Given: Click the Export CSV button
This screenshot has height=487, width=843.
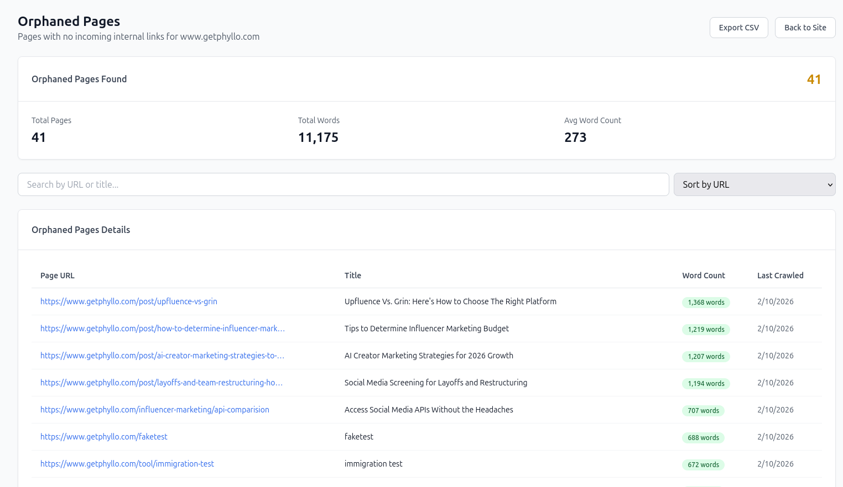Looking at the screenshot, I should pyautogui.click(x=738, y=27).
